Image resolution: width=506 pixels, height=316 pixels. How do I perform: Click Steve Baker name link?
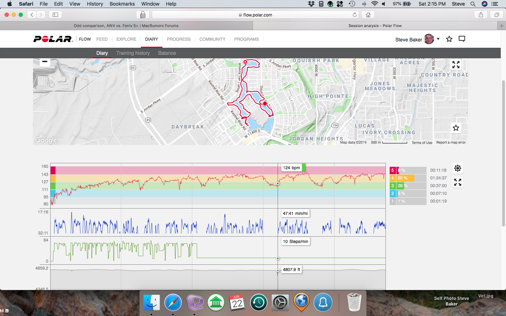pyautogui.click(x=409, y=40)
